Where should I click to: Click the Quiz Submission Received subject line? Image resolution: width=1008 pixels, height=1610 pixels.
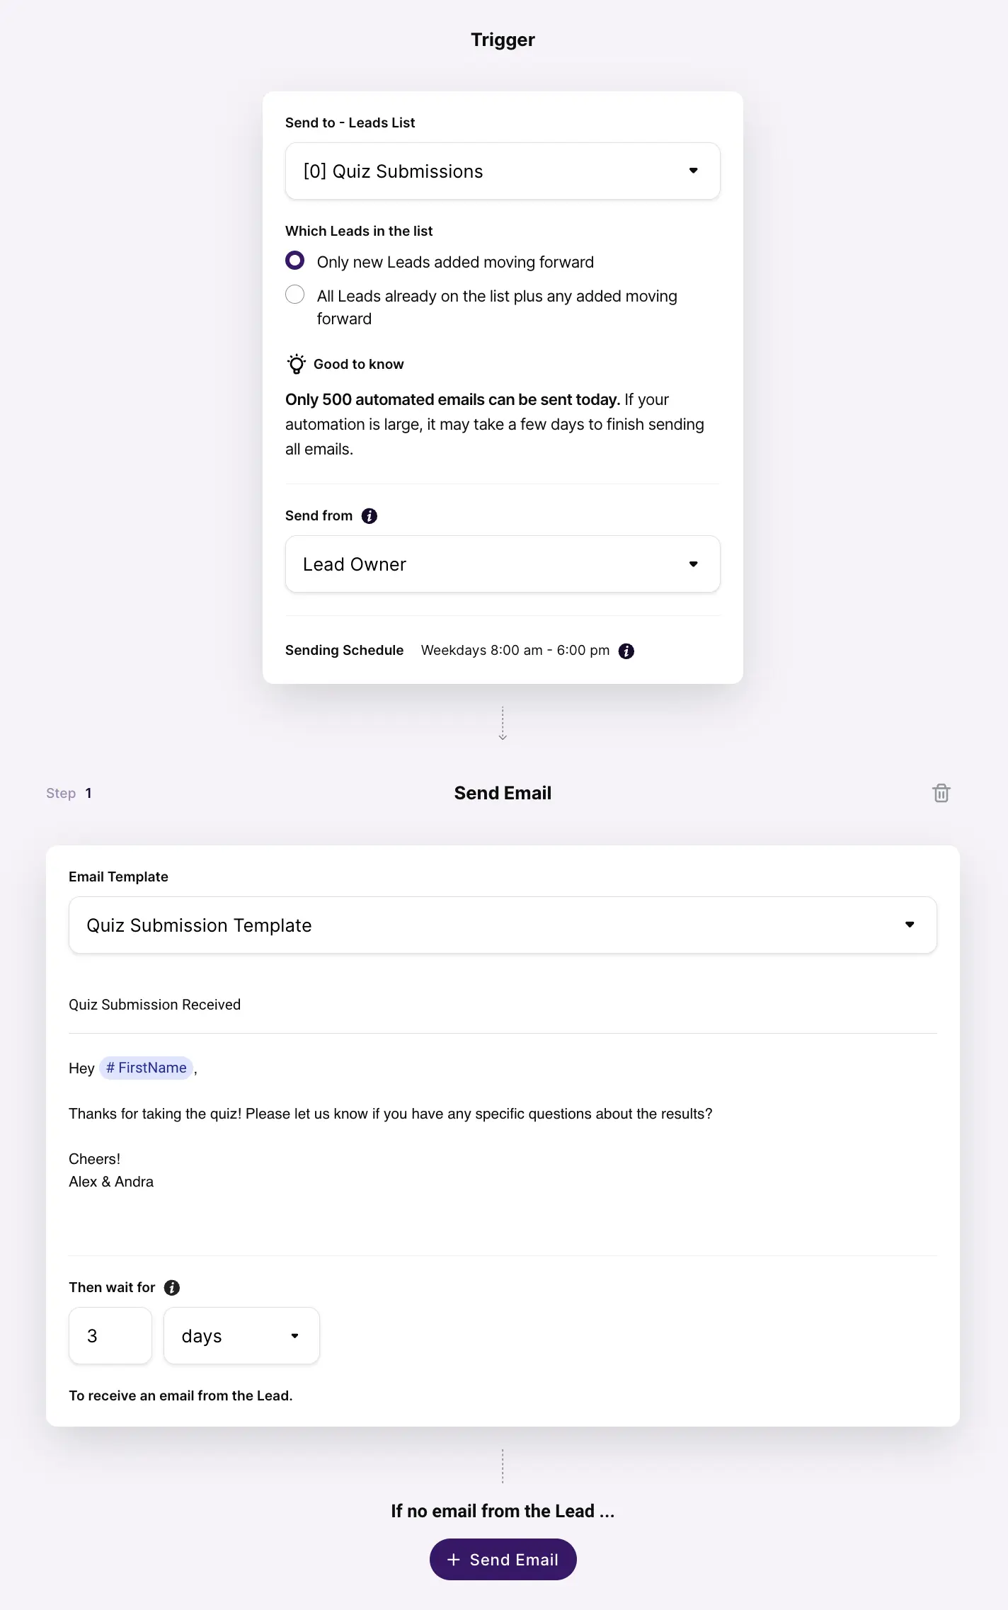154,1005
